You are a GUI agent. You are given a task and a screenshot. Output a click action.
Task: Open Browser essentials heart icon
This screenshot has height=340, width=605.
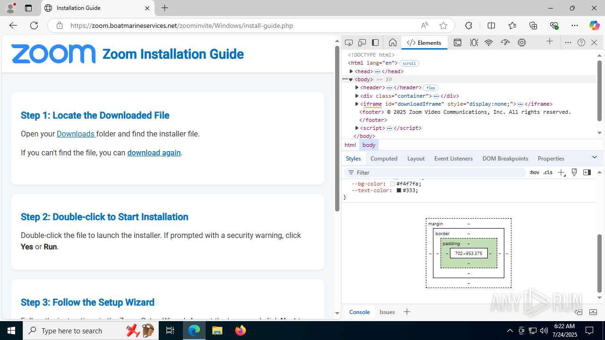(554, 25)
